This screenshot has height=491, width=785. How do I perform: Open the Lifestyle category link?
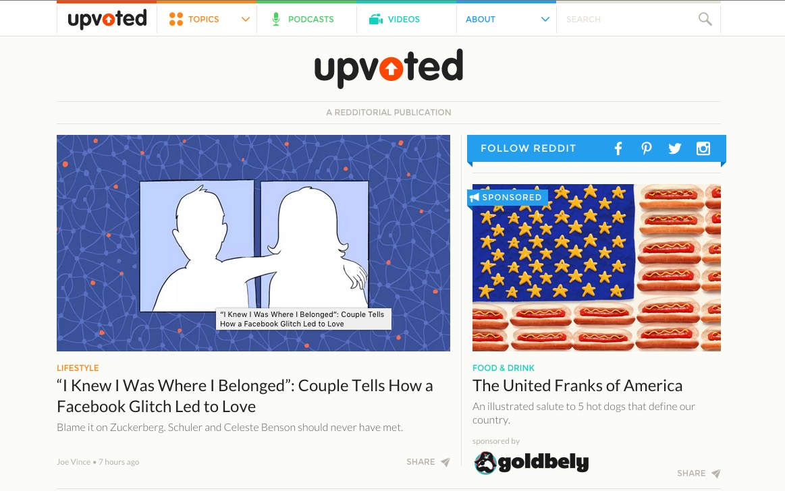[78, 368]
